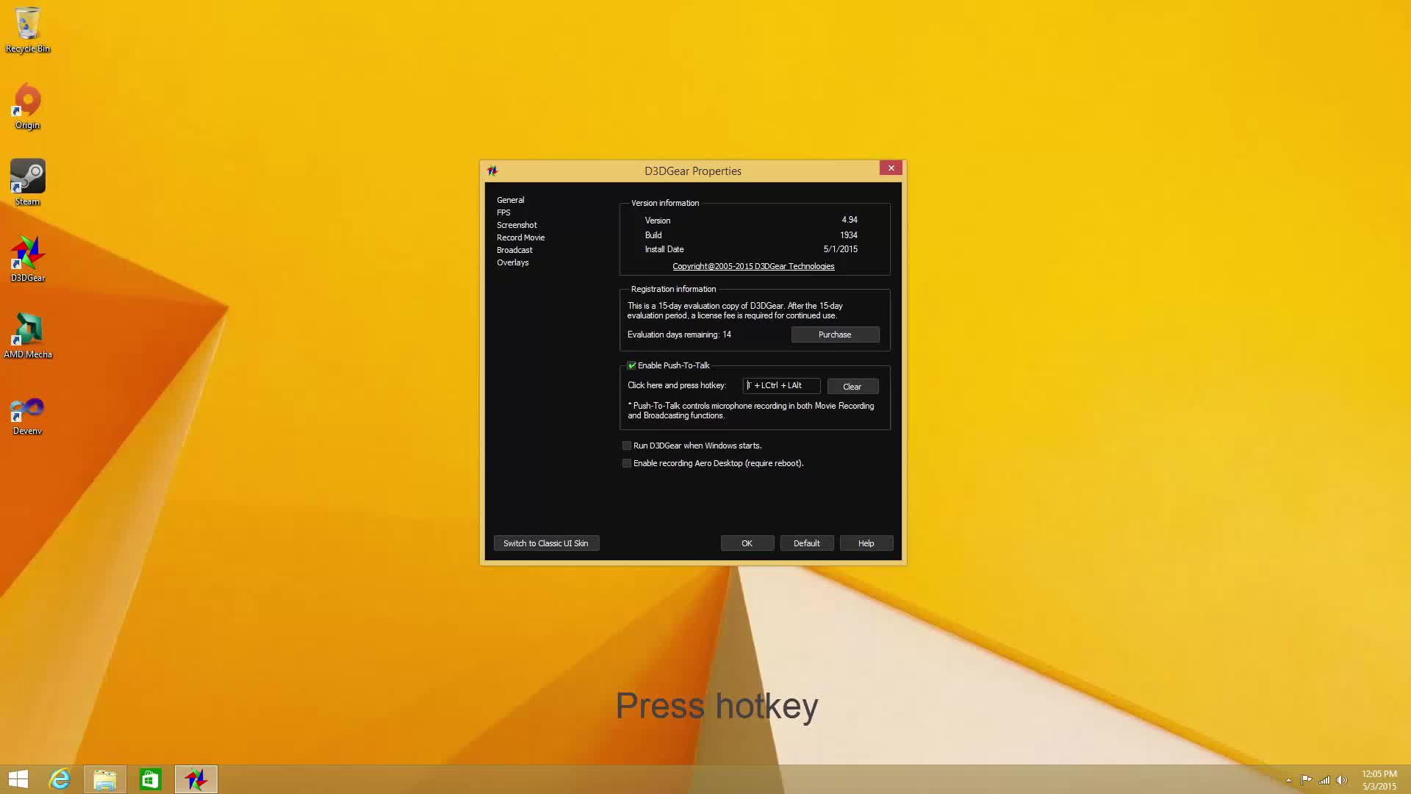Open the D3DGear desktop shortcut icon
This screenshot has width=1411, height=794.
point(28,254)
